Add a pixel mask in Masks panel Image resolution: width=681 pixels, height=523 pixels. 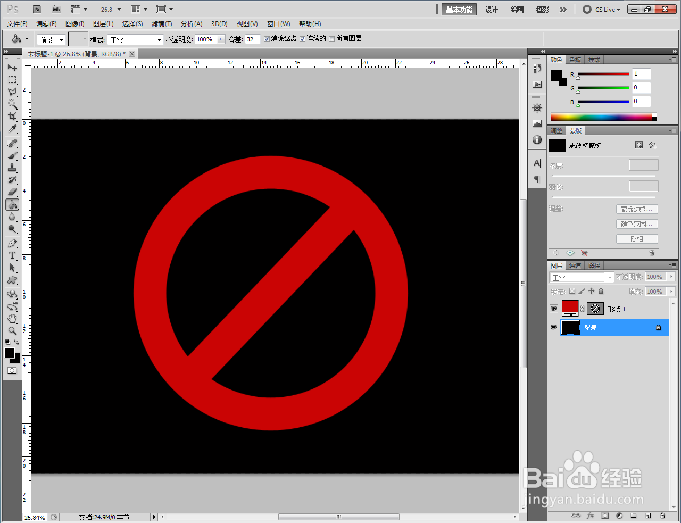tap(639, 145)
